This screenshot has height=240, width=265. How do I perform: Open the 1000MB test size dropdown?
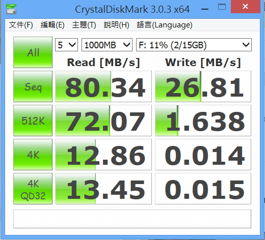pyautogui.click(x=107, y=45)
